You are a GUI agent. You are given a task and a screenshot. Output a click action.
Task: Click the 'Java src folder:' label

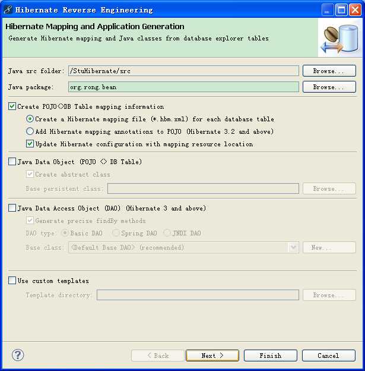pos(36,71)
